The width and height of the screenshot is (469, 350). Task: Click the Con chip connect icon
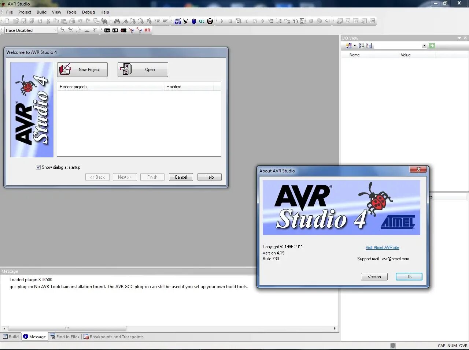pyautogui.click(x=107, y=30)
